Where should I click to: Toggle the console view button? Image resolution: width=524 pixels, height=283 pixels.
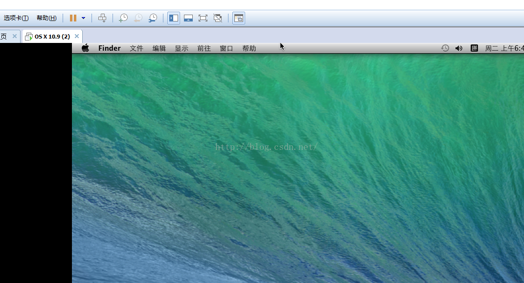[239, 18]
